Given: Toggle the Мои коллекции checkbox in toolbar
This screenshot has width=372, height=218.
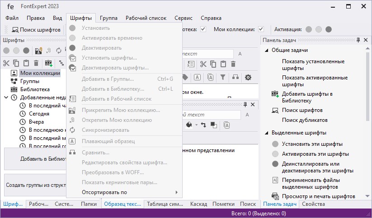Looking at the screenshot, I should pyautogui.click(x=261, y=29).
